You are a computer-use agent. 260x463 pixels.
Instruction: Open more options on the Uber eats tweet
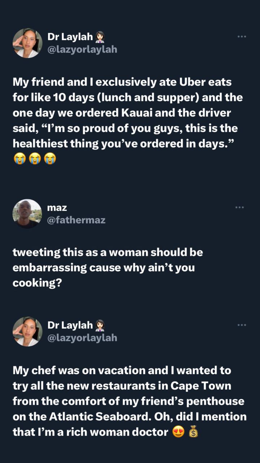tap(242, 37)
